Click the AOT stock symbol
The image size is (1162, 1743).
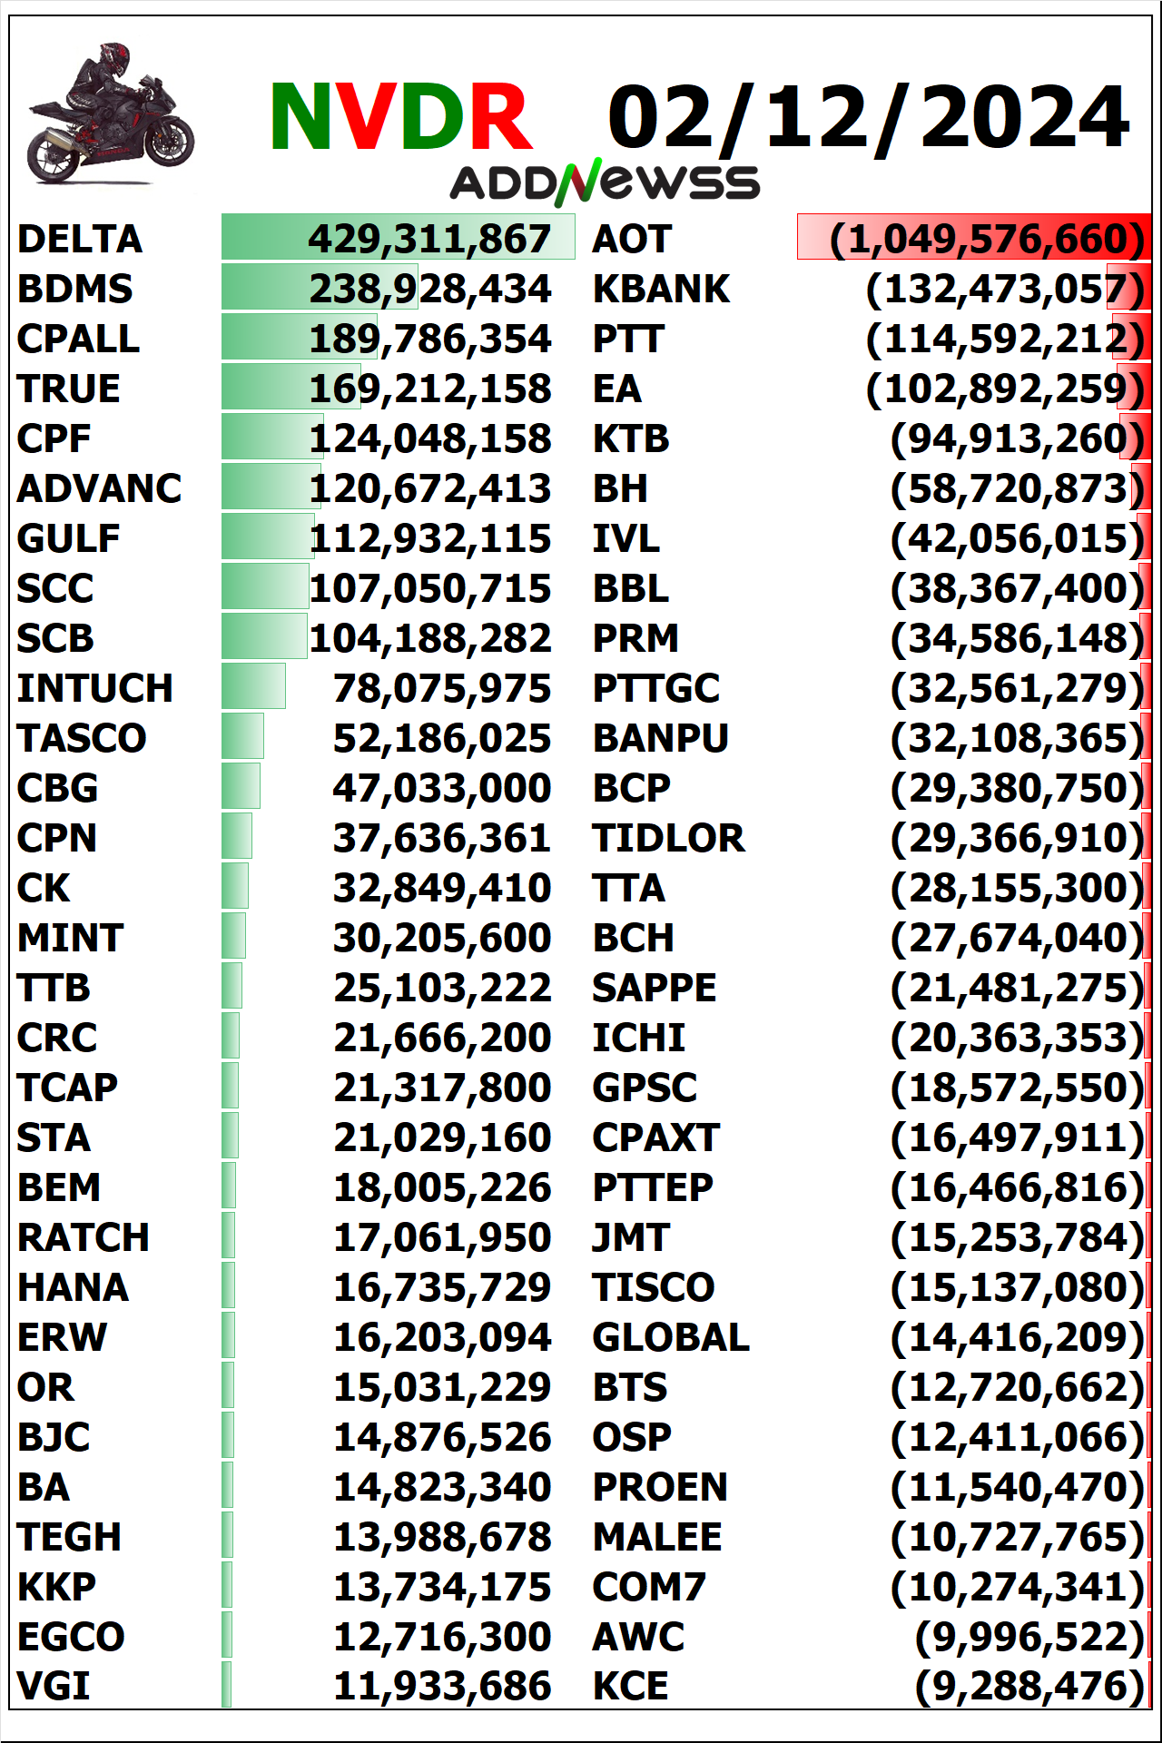tap(632, 239)
